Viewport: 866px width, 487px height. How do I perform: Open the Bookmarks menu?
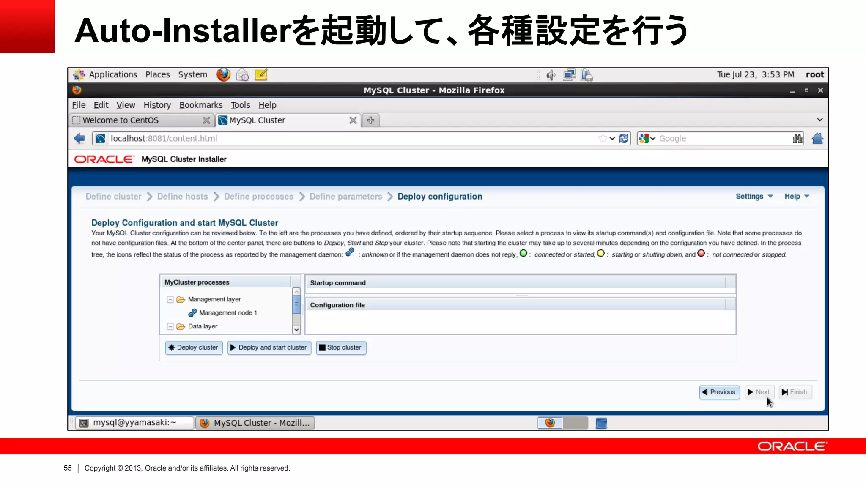pos(201,105)
